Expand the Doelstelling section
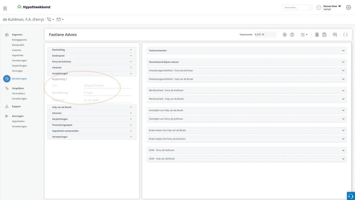The height and width of the screenshot is (200, 355). coord(92,50)
